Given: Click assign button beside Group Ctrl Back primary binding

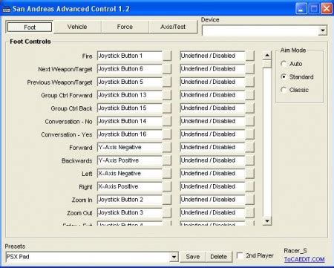Looking at the screenshot, I should tap(167, 108).
